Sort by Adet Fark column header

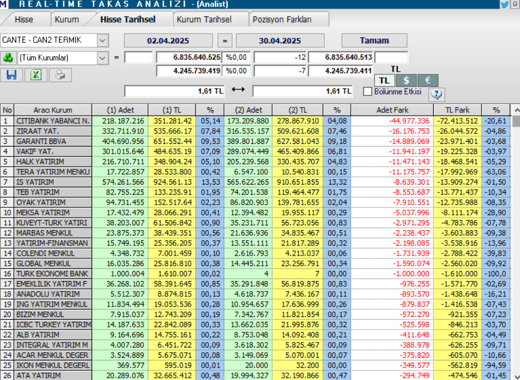click(393, 110)
